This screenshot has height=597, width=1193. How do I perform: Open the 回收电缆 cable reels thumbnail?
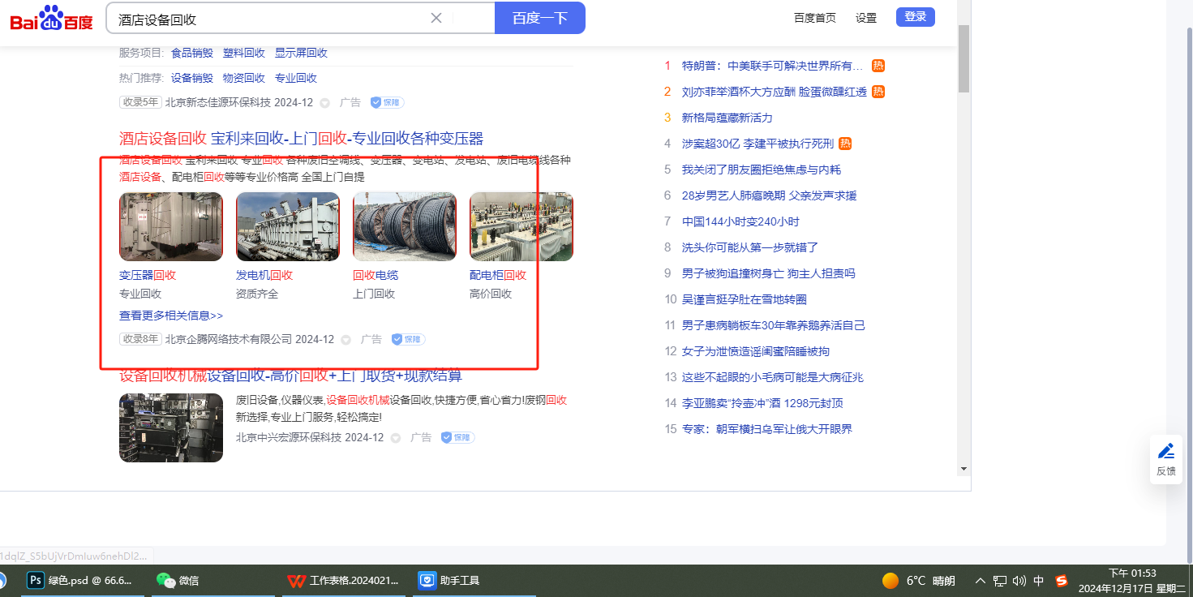click(404, 226)
